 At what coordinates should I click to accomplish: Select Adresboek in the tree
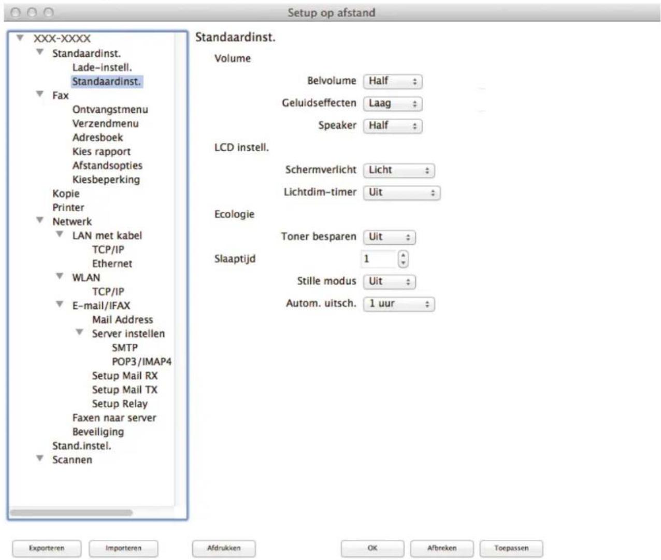click(98, 137)
